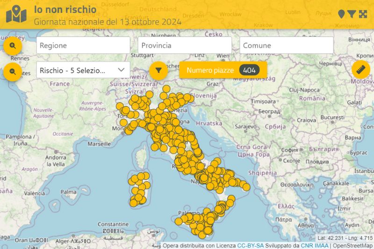This screenshot has height=249, width=374.
Task: Toggle the funnel filter icon in header
Action: 352,14
